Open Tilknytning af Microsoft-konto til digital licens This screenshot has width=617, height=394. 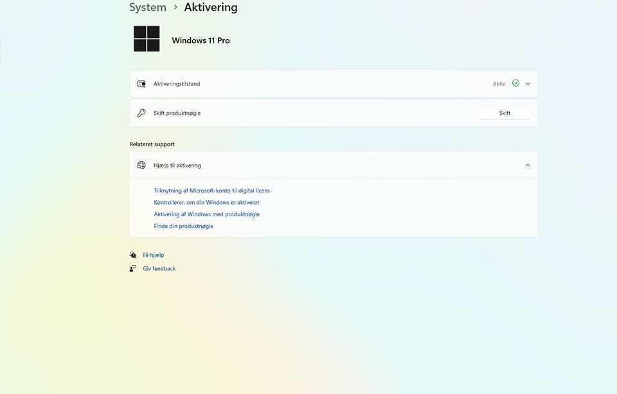[x=211, y=191]
